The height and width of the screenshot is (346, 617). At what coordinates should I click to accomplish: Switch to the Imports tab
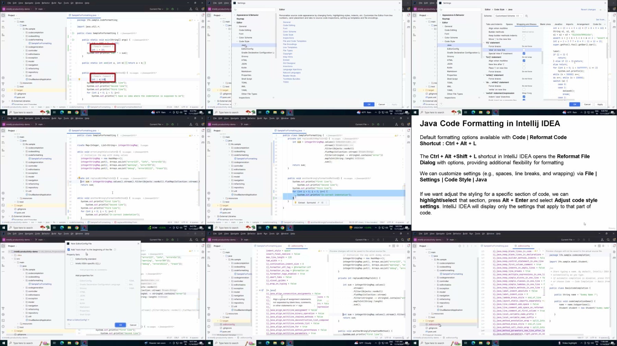point(570,24)
